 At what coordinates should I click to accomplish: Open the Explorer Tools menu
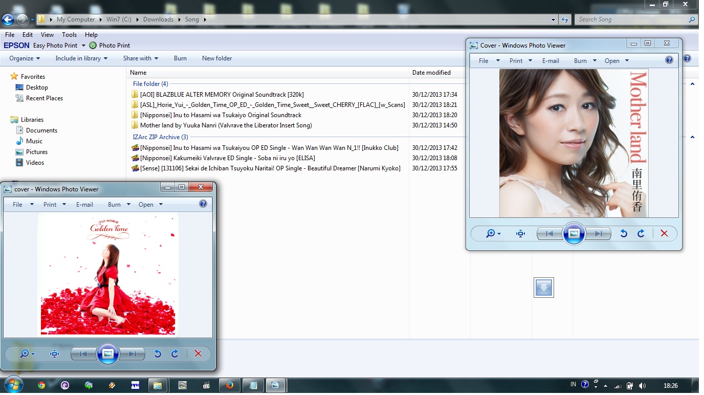70,35
